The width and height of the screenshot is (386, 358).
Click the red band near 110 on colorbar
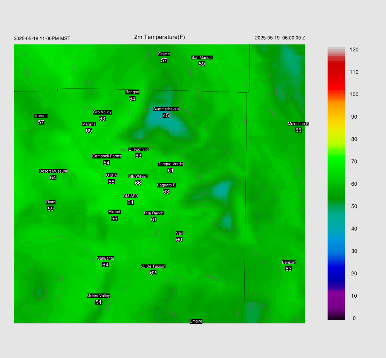click(x=336, y=72)
